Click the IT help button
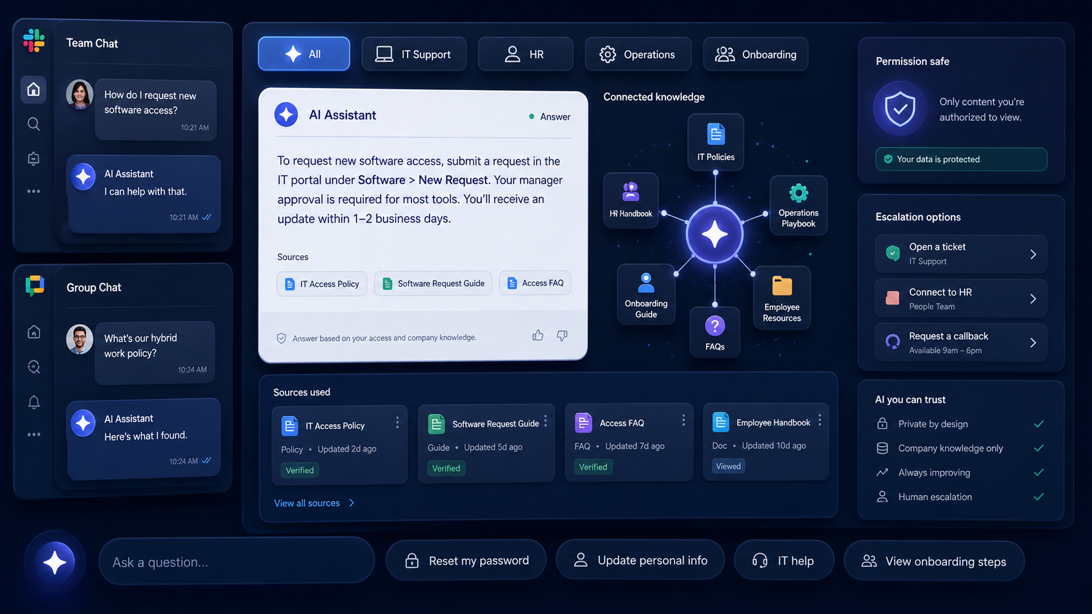Viewport: 1092px width, 614px height. [x=784, y=560]
